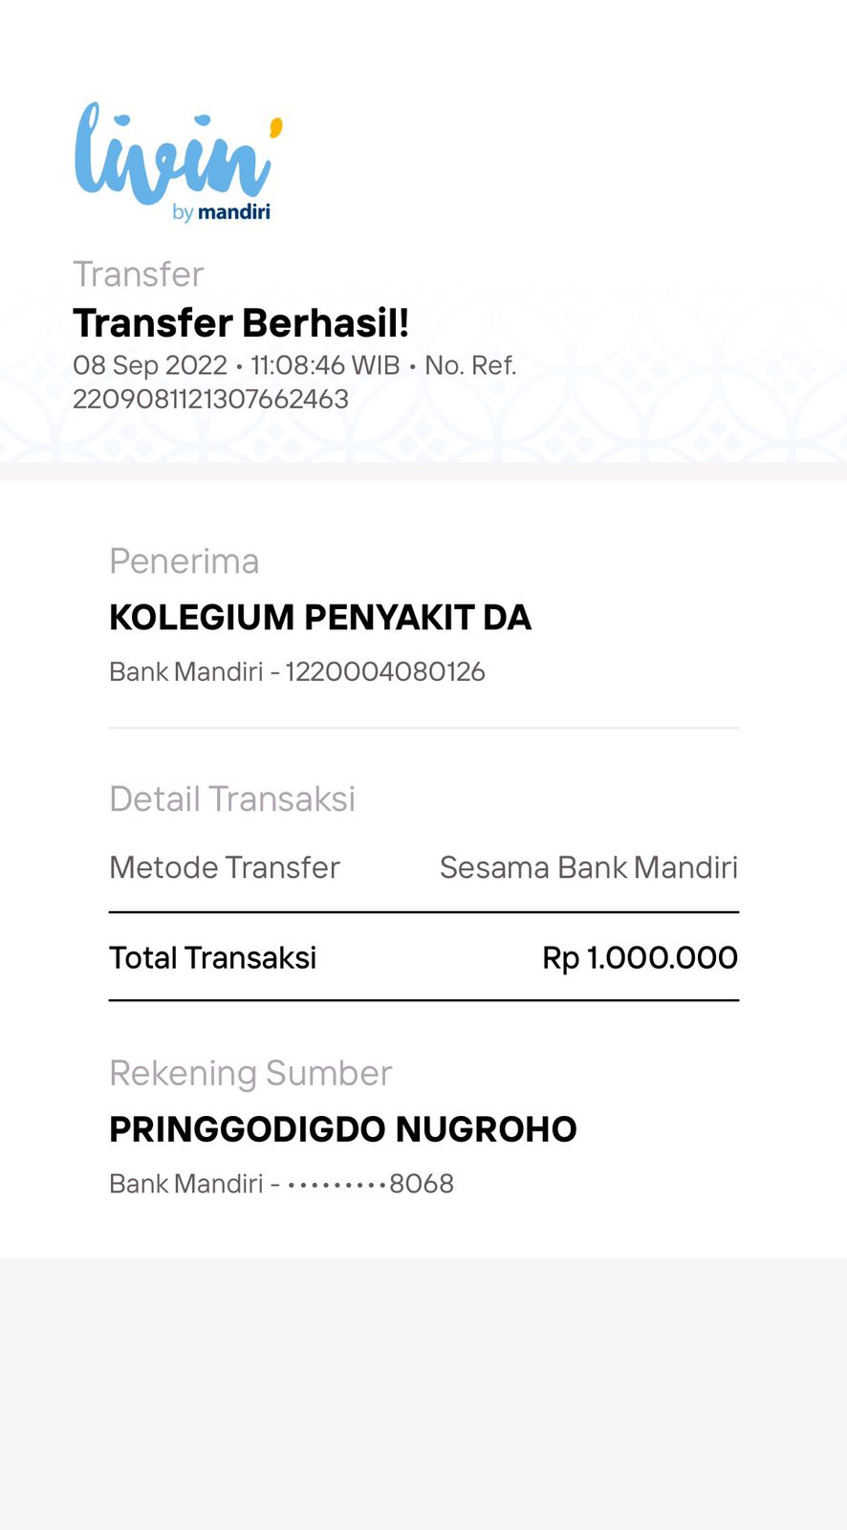The height and width of the screenshot is (1530, 847).
Task: Click the Total Transaksi label
Action: point(212,957)
